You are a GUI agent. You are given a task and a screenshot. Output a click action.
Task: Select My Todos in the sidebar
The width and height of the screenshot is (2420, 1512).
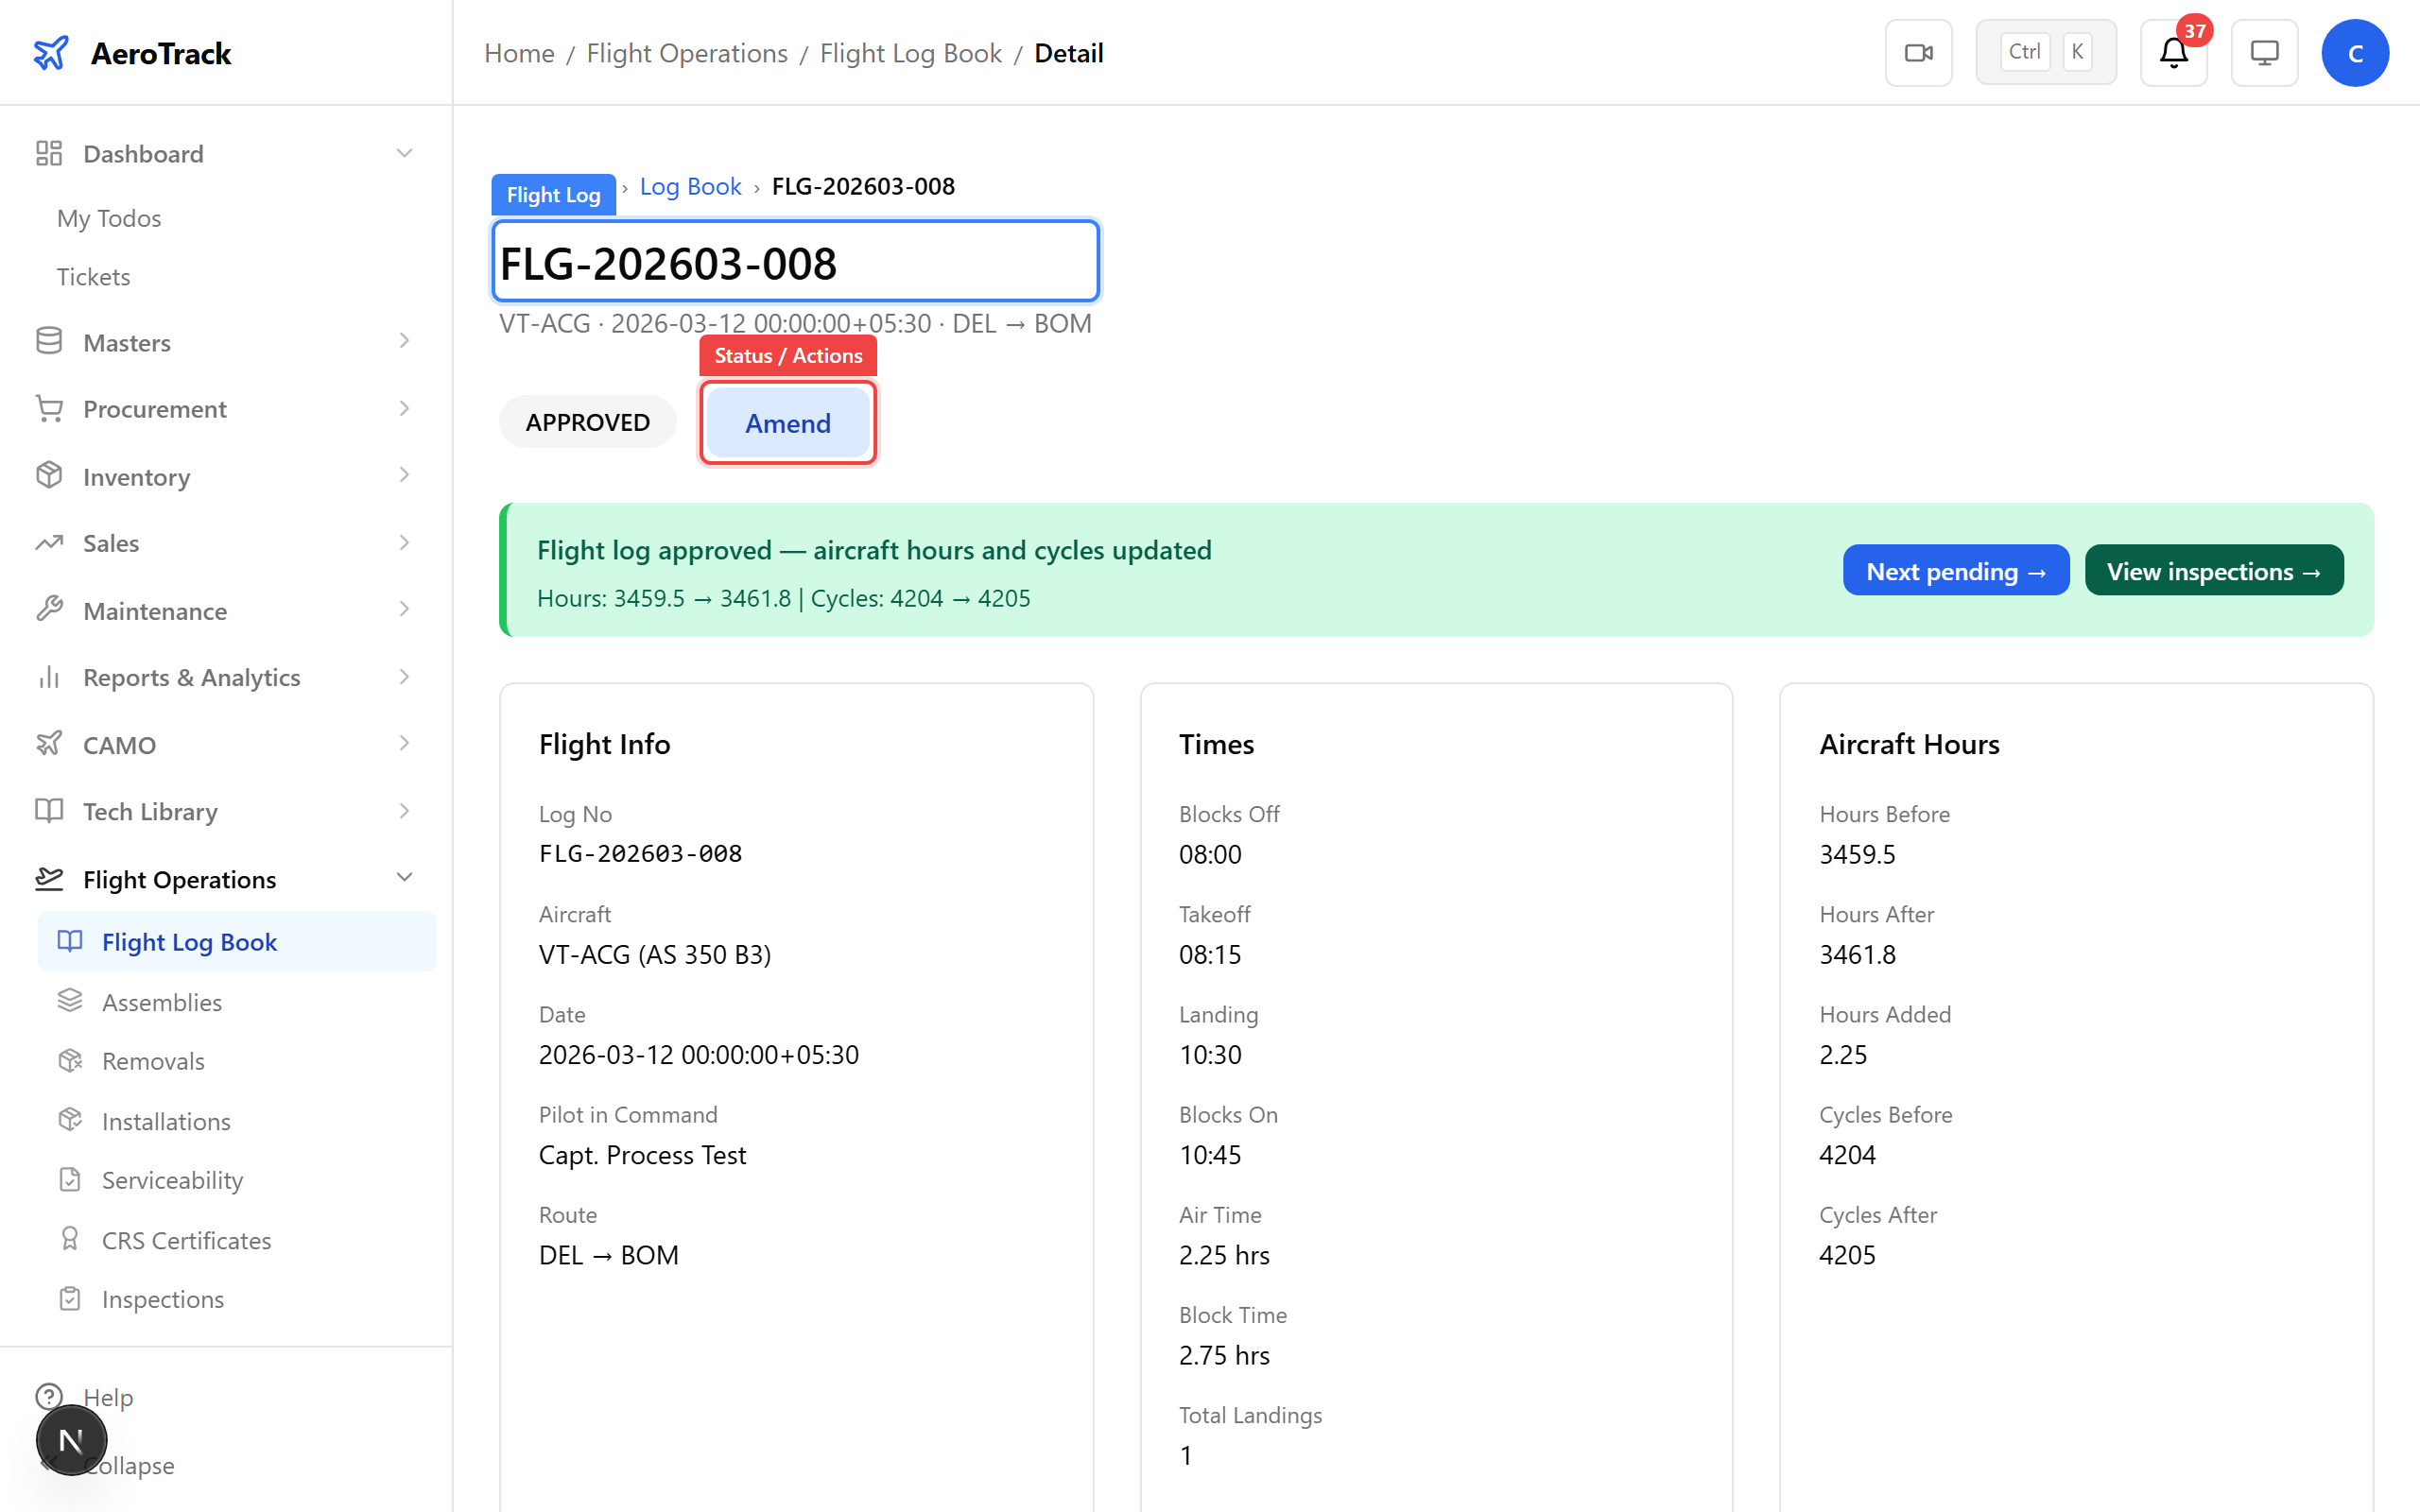pyautogui.click(x=108, y=218)
